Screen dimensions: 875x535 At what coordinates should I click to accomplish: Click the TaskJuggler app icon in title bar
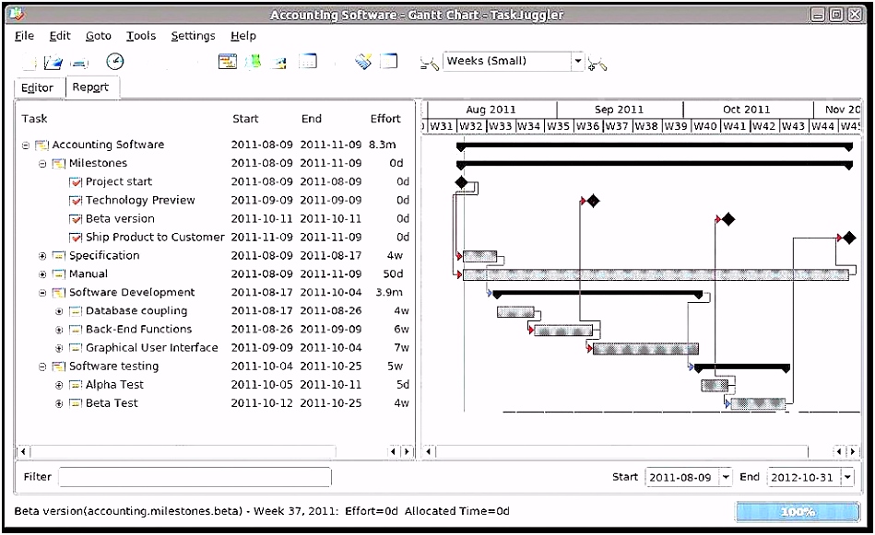coord(18,14)
